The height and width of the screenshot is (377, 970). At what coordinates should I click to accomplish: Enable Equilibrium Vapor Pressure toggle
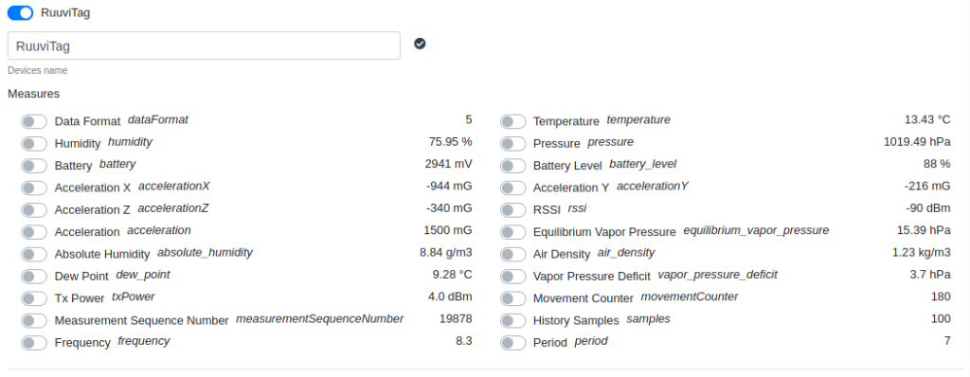click(512, 232)
